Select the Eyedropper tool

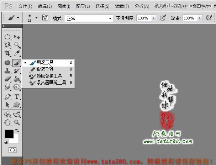tap(17, 53)
